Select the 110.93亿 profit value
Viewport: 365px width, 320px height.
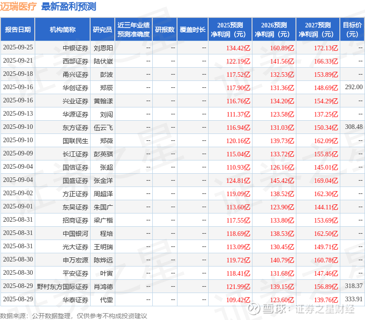click(x=238, y=168)
